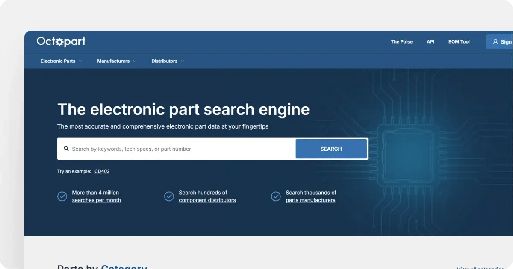This screenshot has width=513, height=269.
Task: Click the person icon on the Sign button
Action: 495,41
